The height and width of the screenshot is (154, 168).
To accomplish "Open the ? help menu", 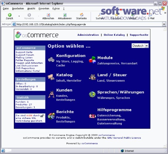I will pyautogui.click(x=64, y=9).
